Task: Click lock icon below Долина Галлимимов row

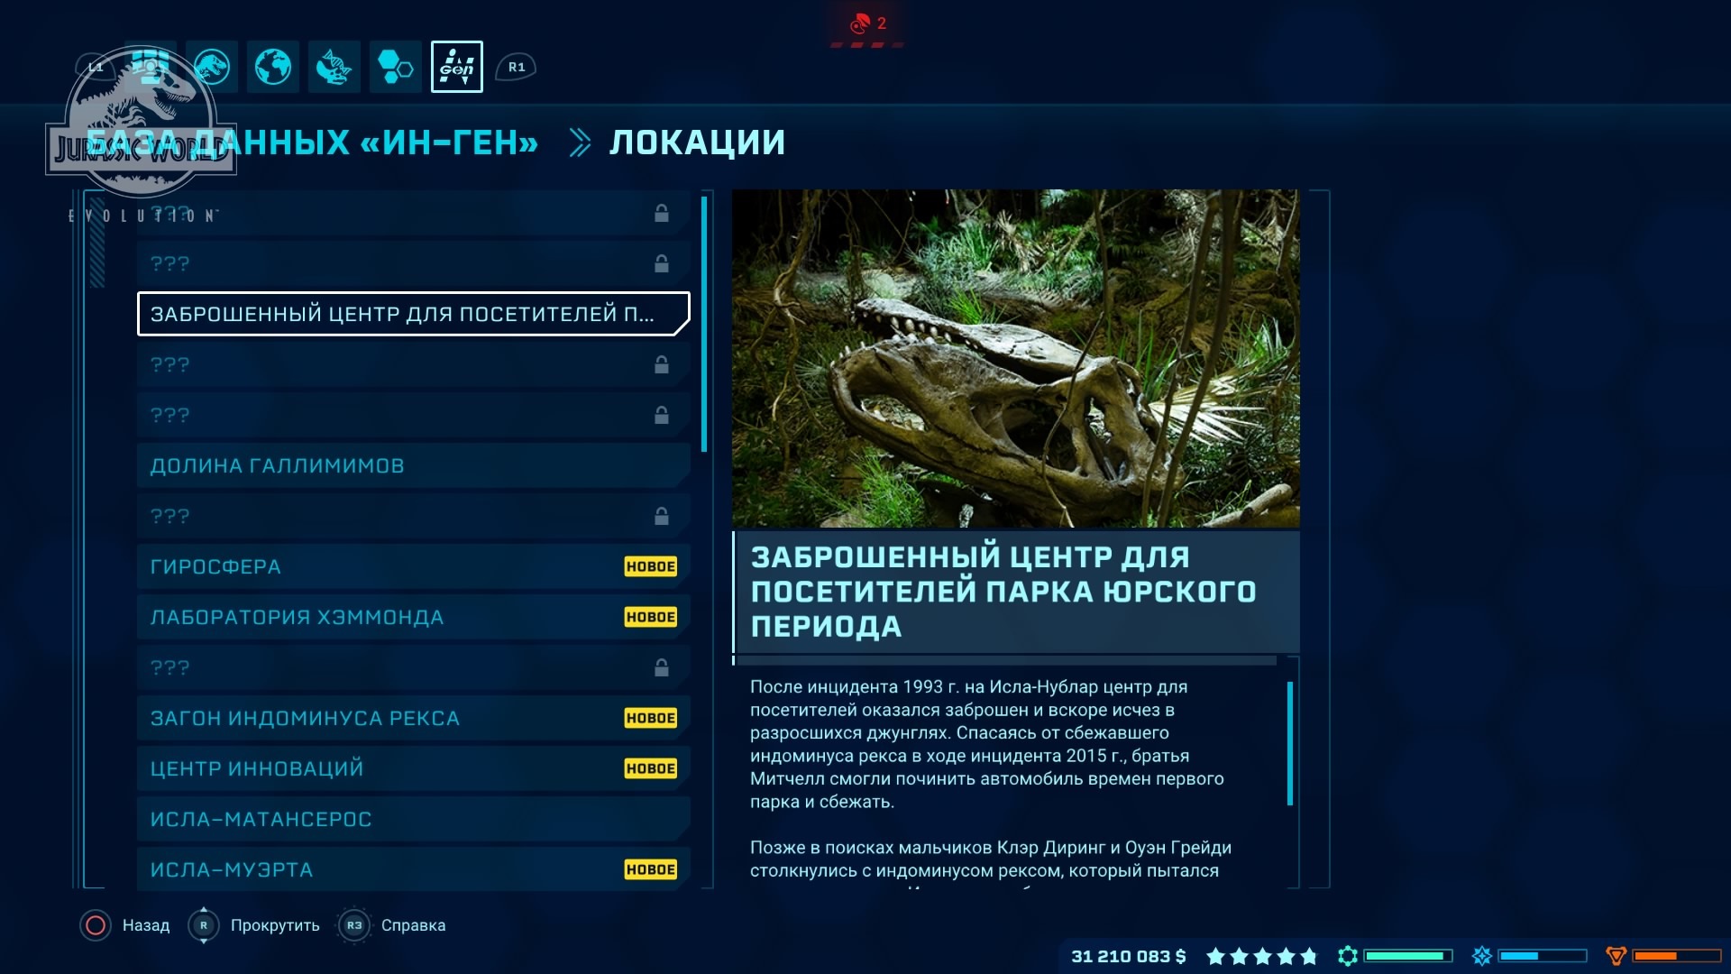Action: pos(662,516)
